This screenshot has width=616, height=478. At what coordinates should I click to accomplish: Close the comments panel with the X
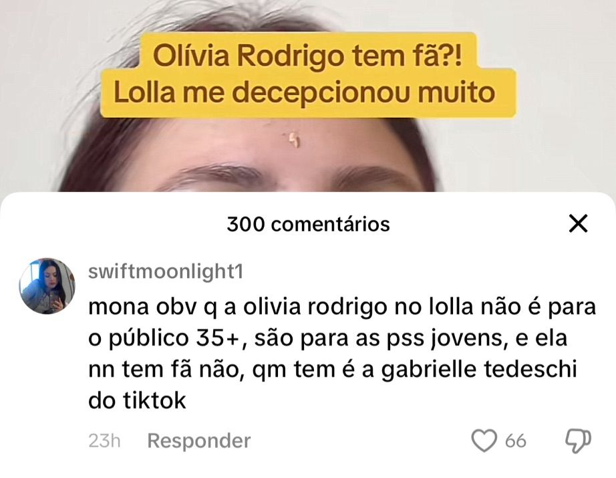pyautogui.click(x=579, y=223)
